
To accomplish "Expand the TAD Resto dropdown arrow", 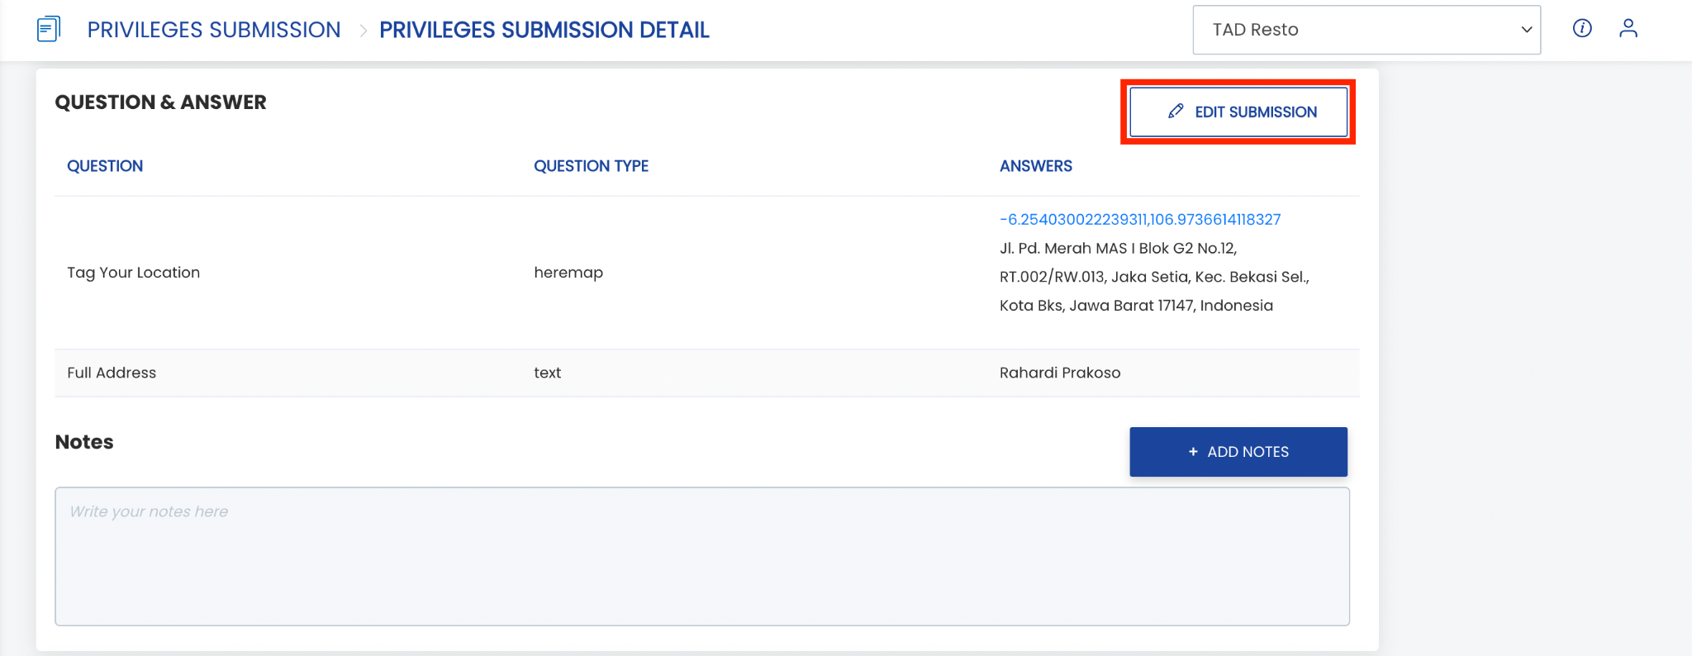I will click(x=1527, y=30).
